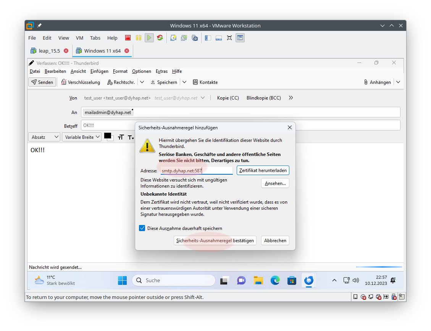This screenshot has width=431, height=331.
Task: Click the message log icon in VMware status bar
Action: pyautogui.click(x=402, y=297)
